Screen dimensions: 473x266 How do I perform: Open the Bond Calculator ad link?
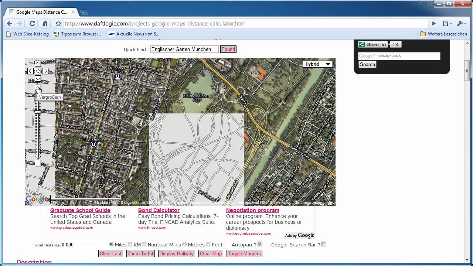coord(159,210)
